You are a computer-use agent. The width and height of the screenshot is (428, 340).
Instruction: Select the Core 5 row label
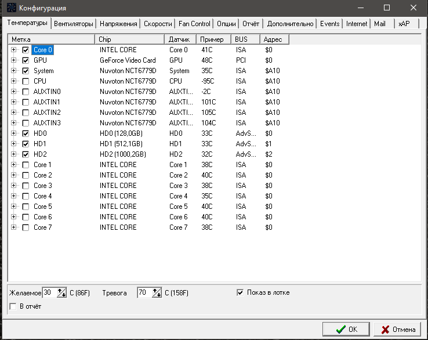pyautogui.click(x=42, y=207)
